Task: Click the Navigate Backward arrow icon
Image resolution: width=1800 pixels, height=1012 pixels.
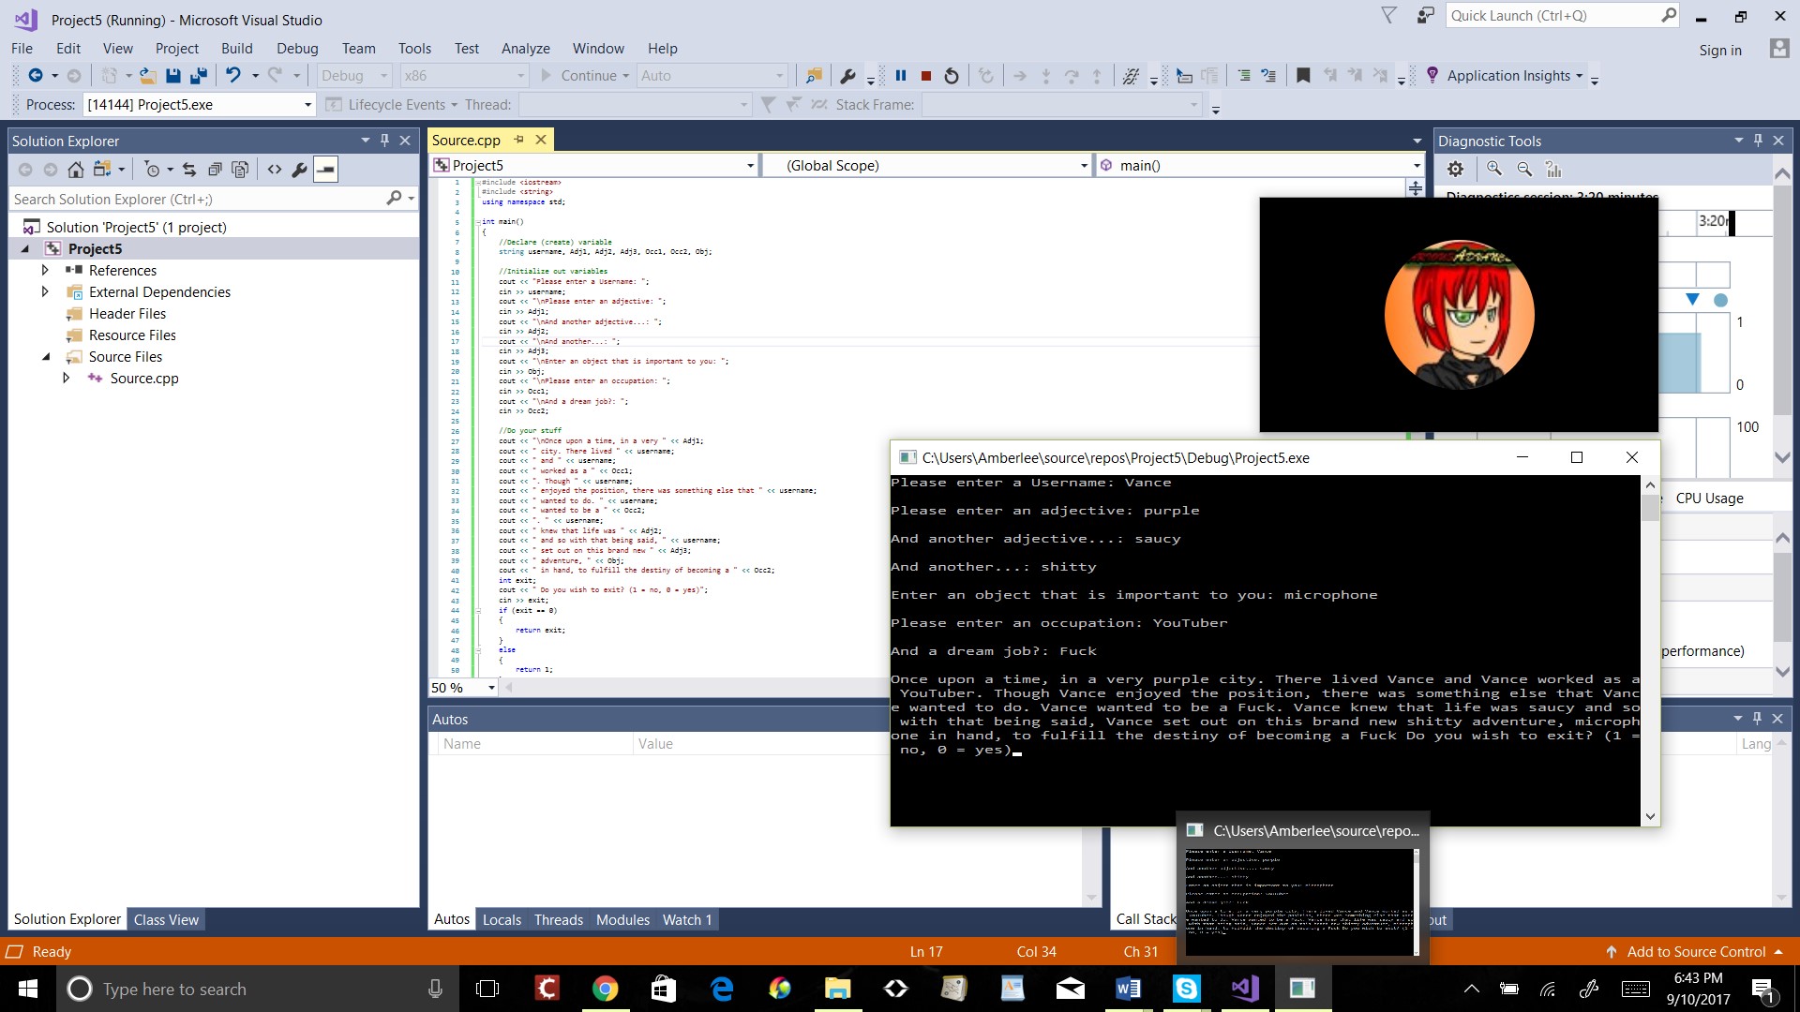Action: pos(36,76)
